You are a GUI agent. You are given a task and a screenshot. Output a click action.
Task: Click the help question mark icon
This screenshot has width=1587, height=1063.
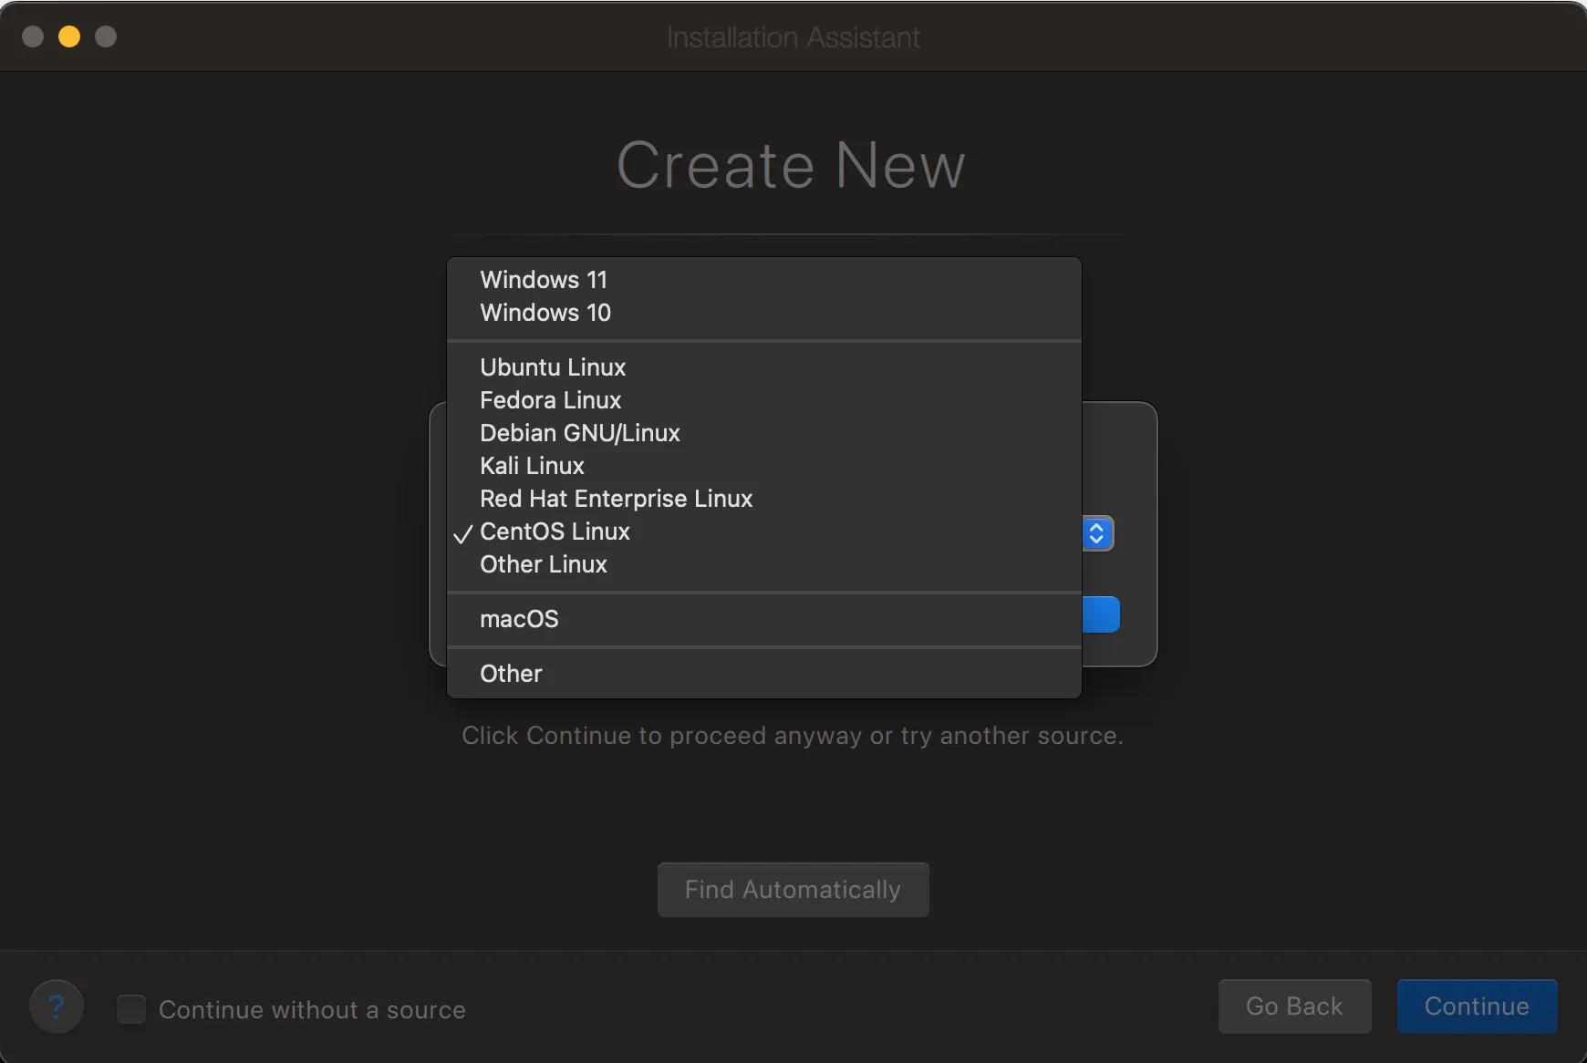[57, 1007]
